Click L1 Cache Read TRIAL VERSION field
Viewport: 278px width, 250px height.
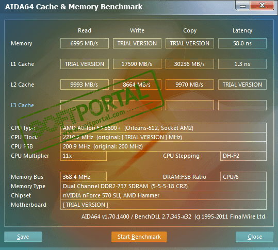click(85, 64)
